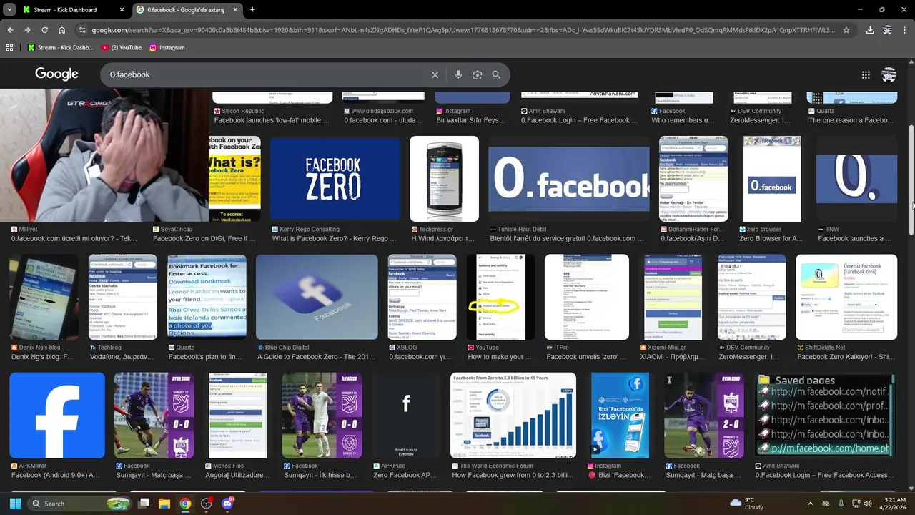Viewport: 915px width, 515px height.
Task: Open the large 0.facebook banner image
Action: pos(569,179)
